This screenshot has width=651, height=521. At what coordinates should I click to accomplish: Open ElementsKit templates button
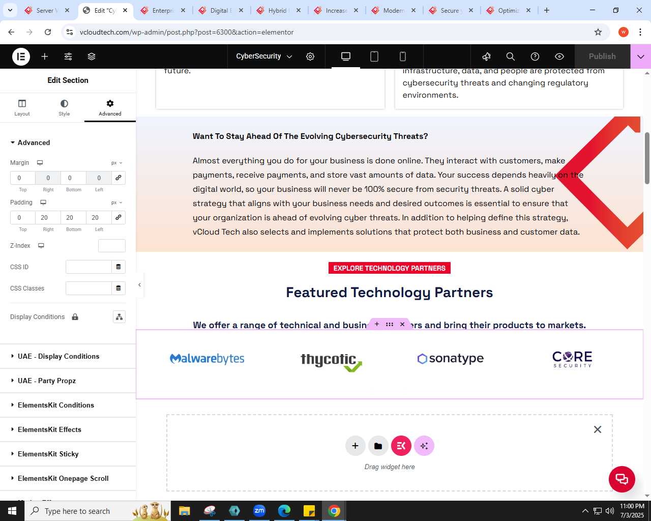pos(401,446)
